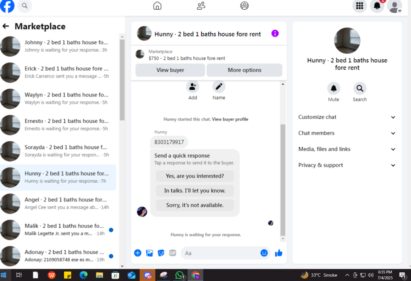Screen dimensions: 411x281
Task: Click the More options button
Action: pyautogui.click(x=244, y=70)
